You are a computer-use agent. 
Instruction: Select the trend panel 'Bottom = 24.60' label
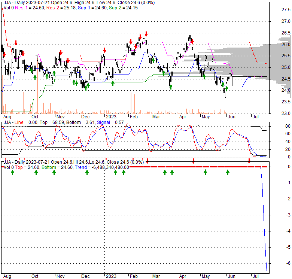click(x=57, y=167)
